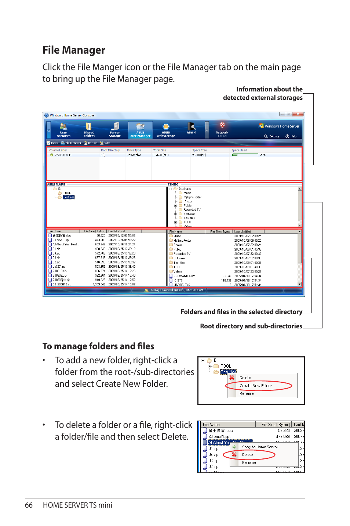Select Recorded TV in the D:\shares tree
The width and height of the screenshot is (350, 526).
point(192,210)
